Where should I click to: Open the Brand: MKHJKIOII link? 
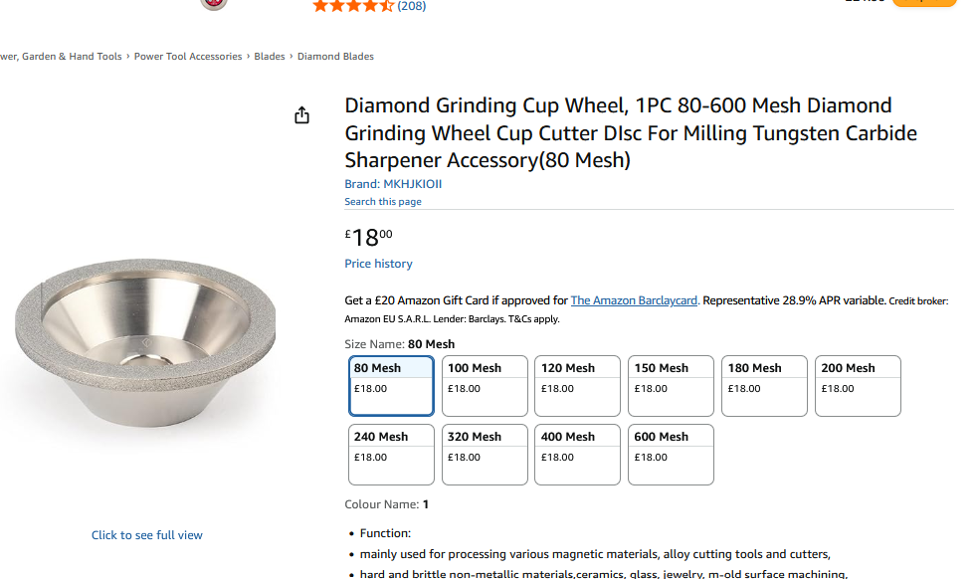pyautogui.click(x=393, y=184)
